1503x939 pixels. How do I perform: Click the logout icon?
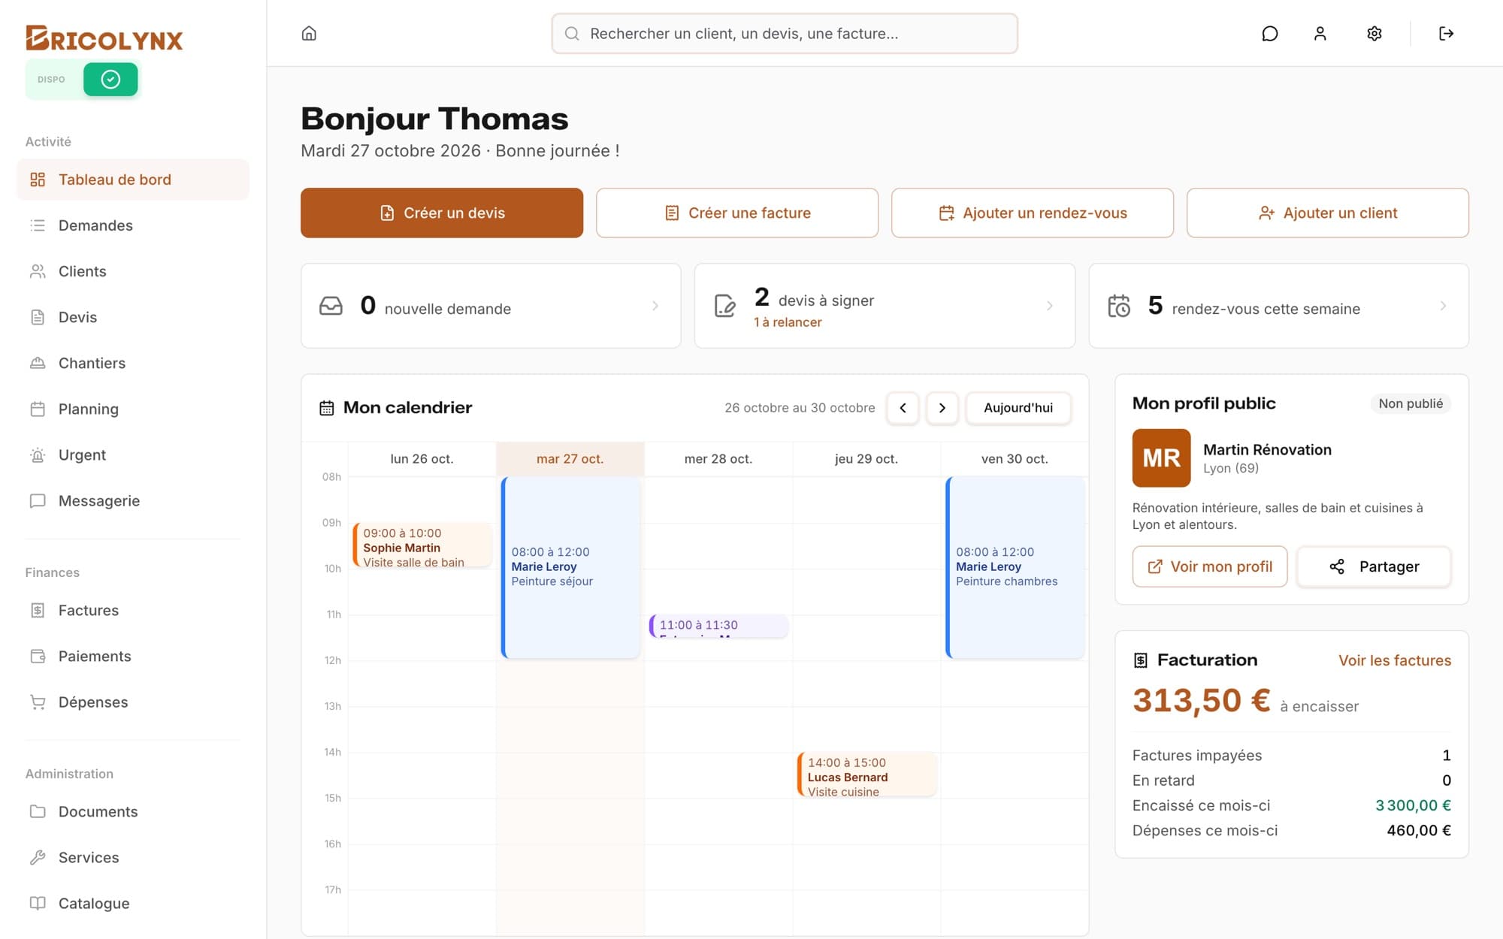click(1446, 33)
